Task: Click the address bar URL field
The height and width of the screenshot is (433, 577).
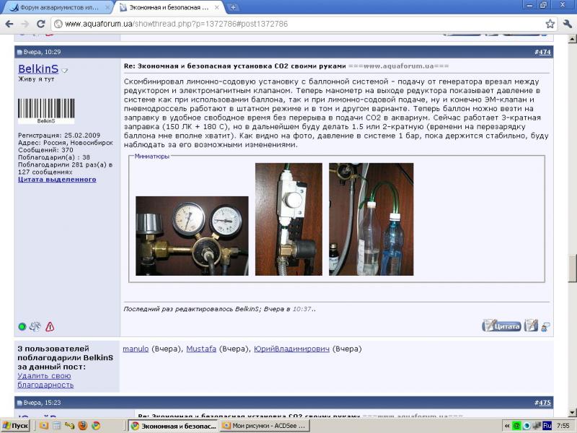Action: click(300, 24)
